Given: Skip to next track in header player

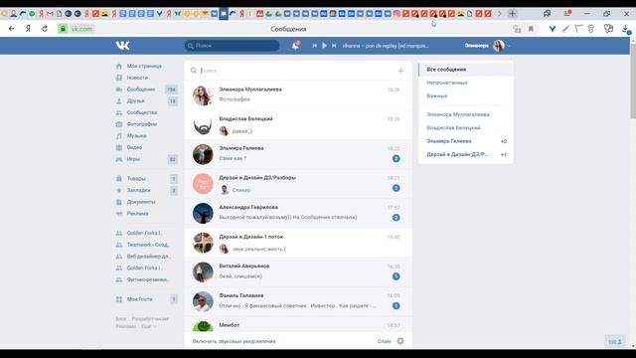Looking at the screenshot, I should (x=334, y=46).
